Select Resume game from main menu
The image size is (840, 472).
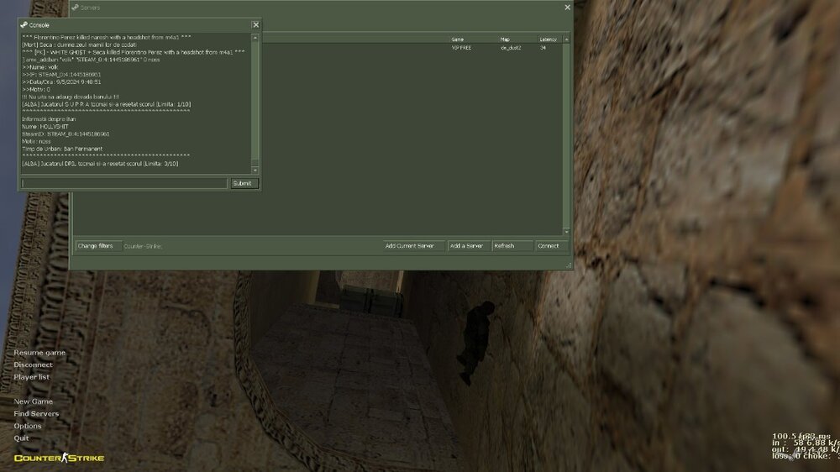(39, 353)
